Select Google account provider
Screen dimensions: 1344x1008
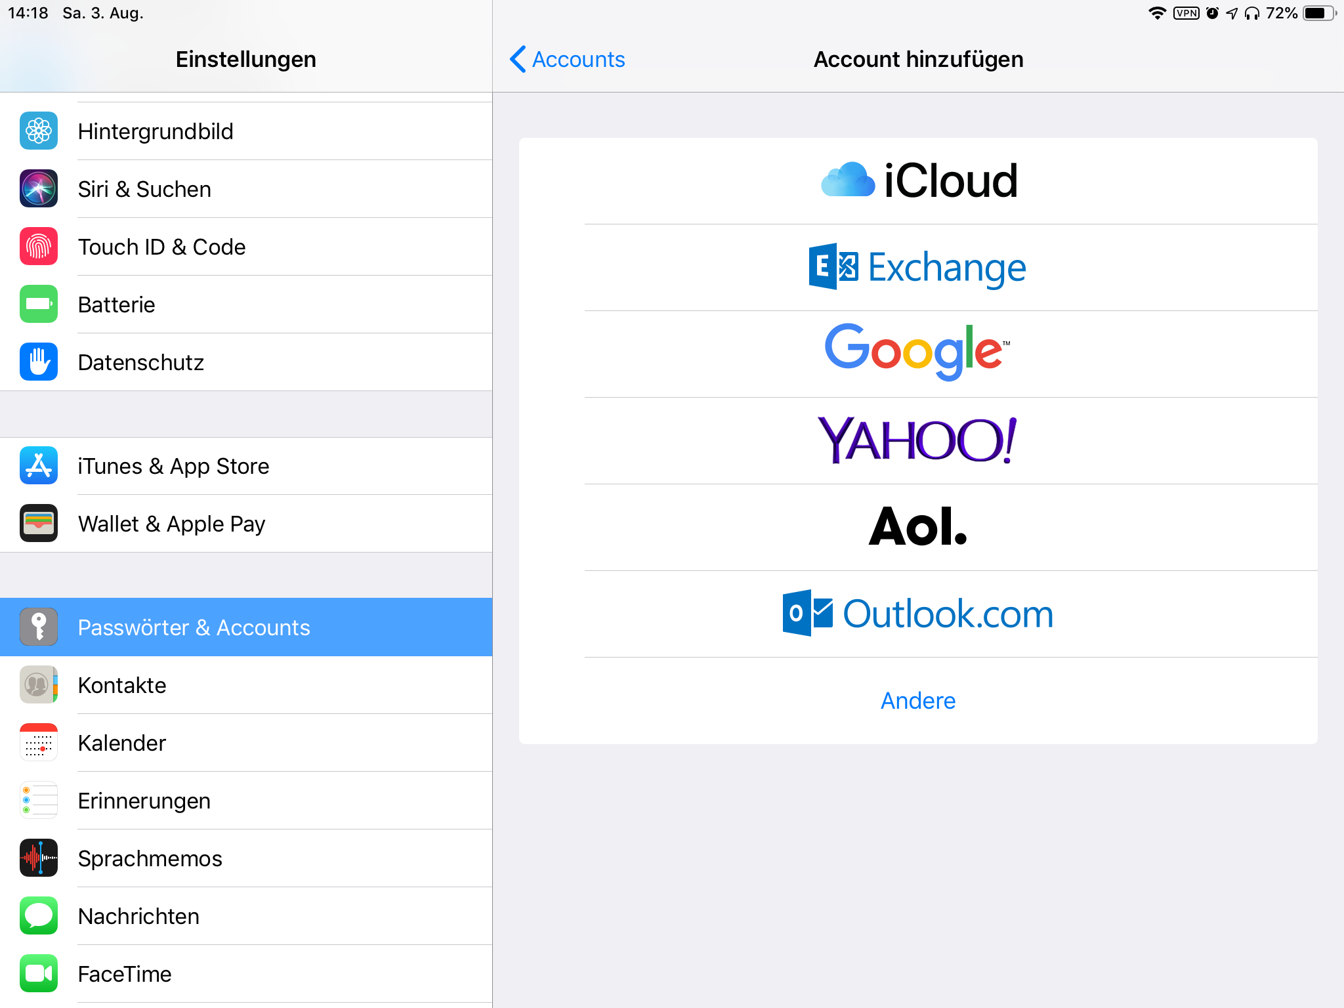pyautogui.click(x=918, y=354)
